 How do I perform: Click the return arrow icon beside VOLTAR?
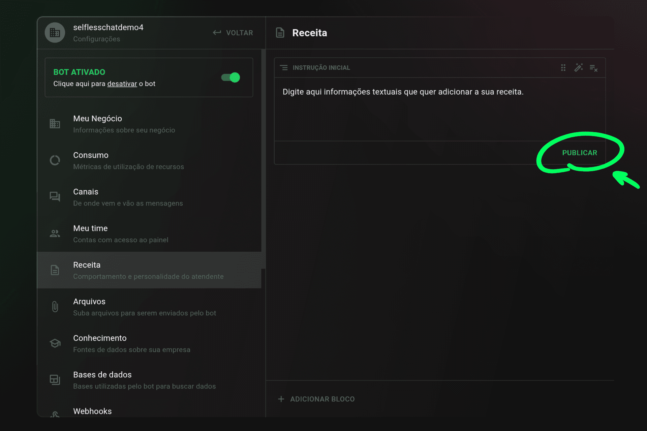point(217,33)
